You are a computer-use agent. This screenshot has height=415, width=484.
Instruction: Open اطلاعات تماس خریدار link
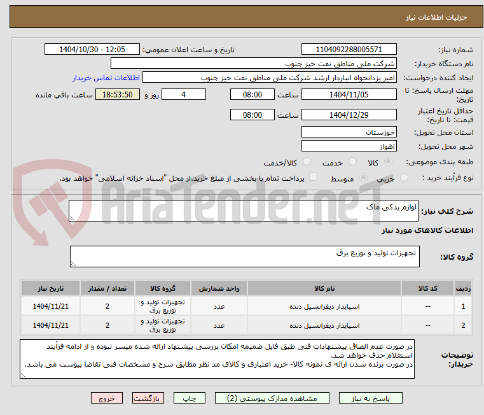pyautogui.click(x=106, y=78)
